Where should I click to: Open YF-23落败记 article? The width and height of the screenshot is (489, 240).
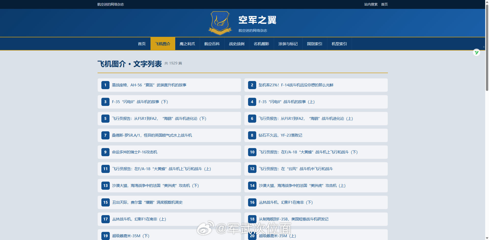(x=280, y=135)
